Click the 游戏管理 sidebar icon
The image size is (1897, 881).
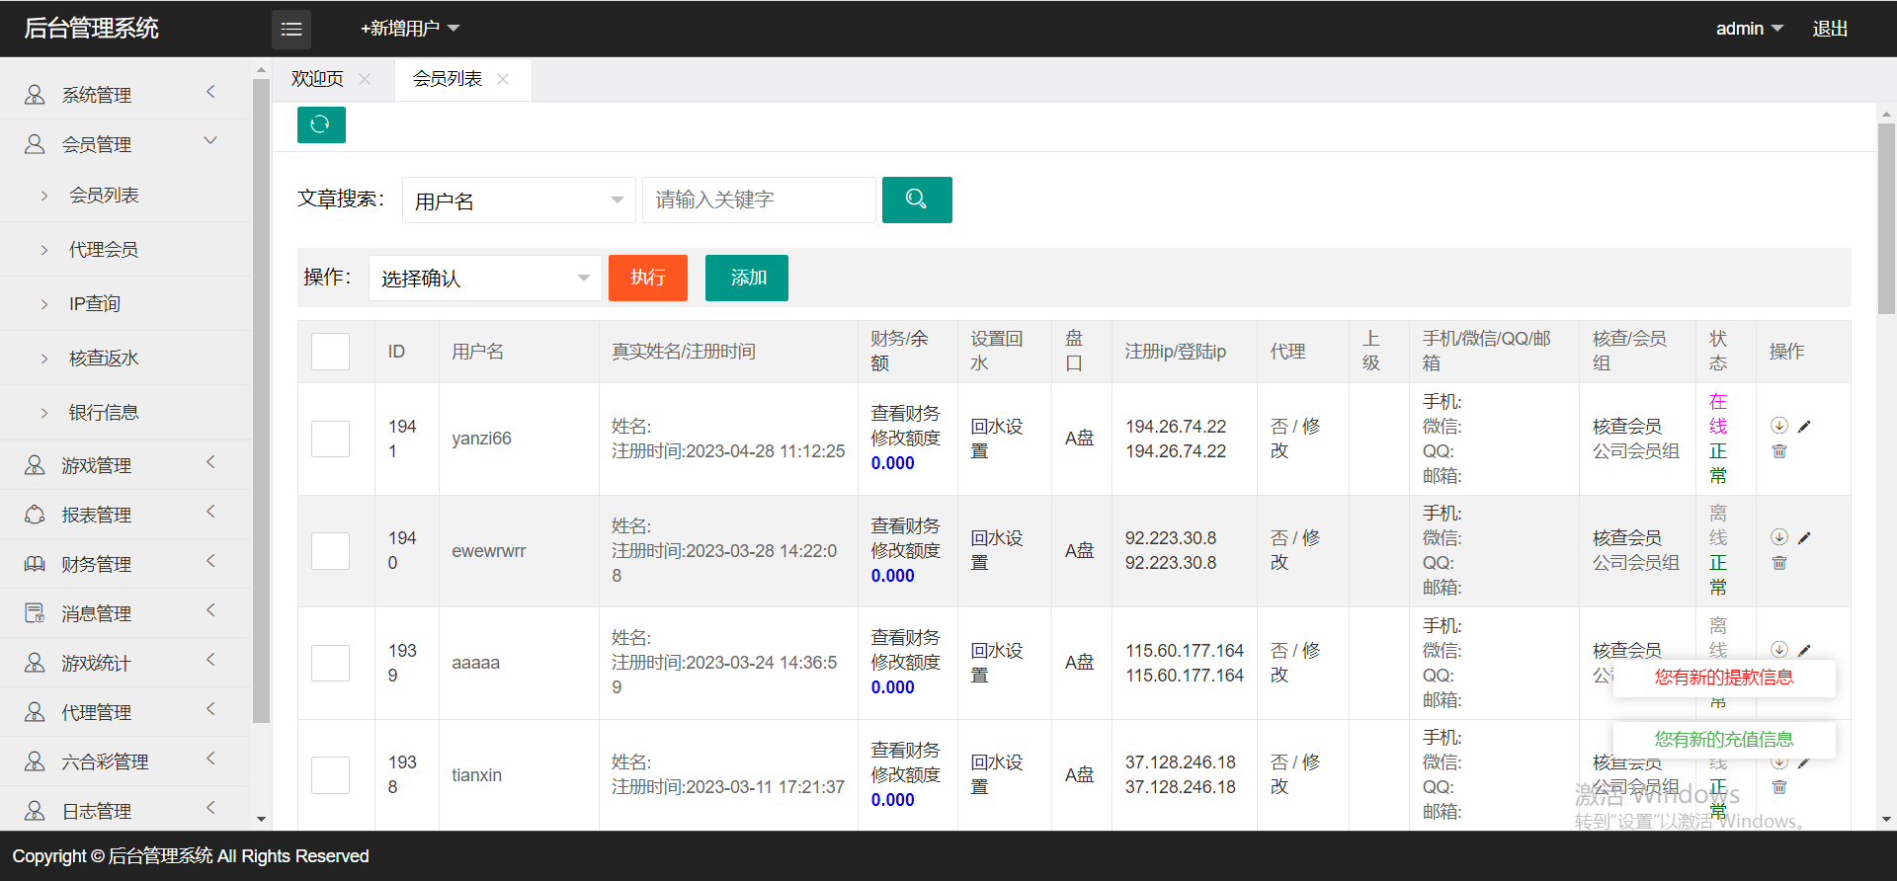[35, 465]
